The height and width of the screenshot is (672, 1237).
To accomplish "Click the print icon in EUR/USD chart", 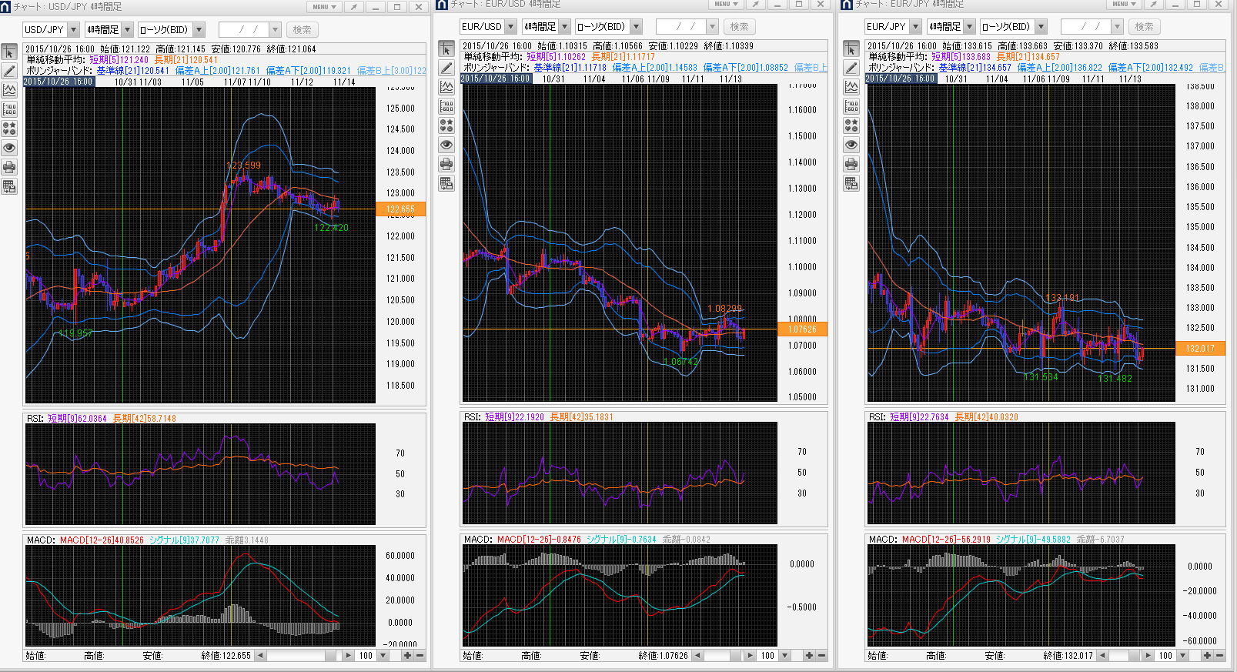I will [x=446, y=164].
